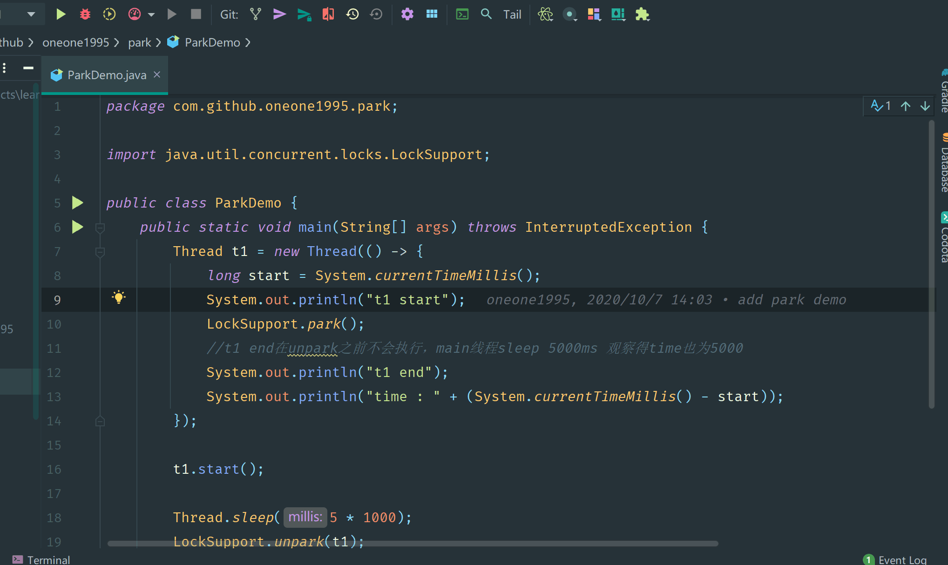Click the lightbulb intention icon on line 9
This screenshot has width=948, height=565.
[119, 297]
